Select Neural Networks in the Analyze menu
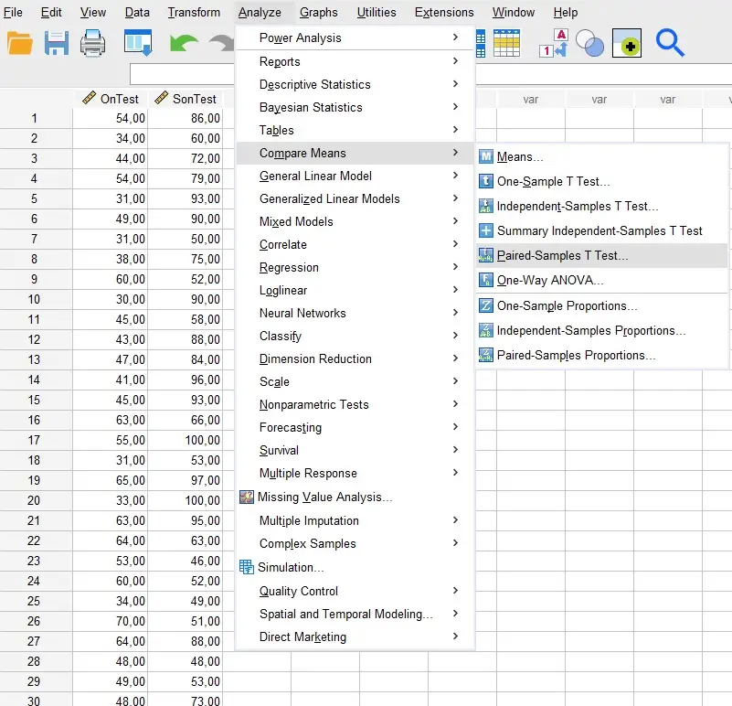 tap(355, 313)
